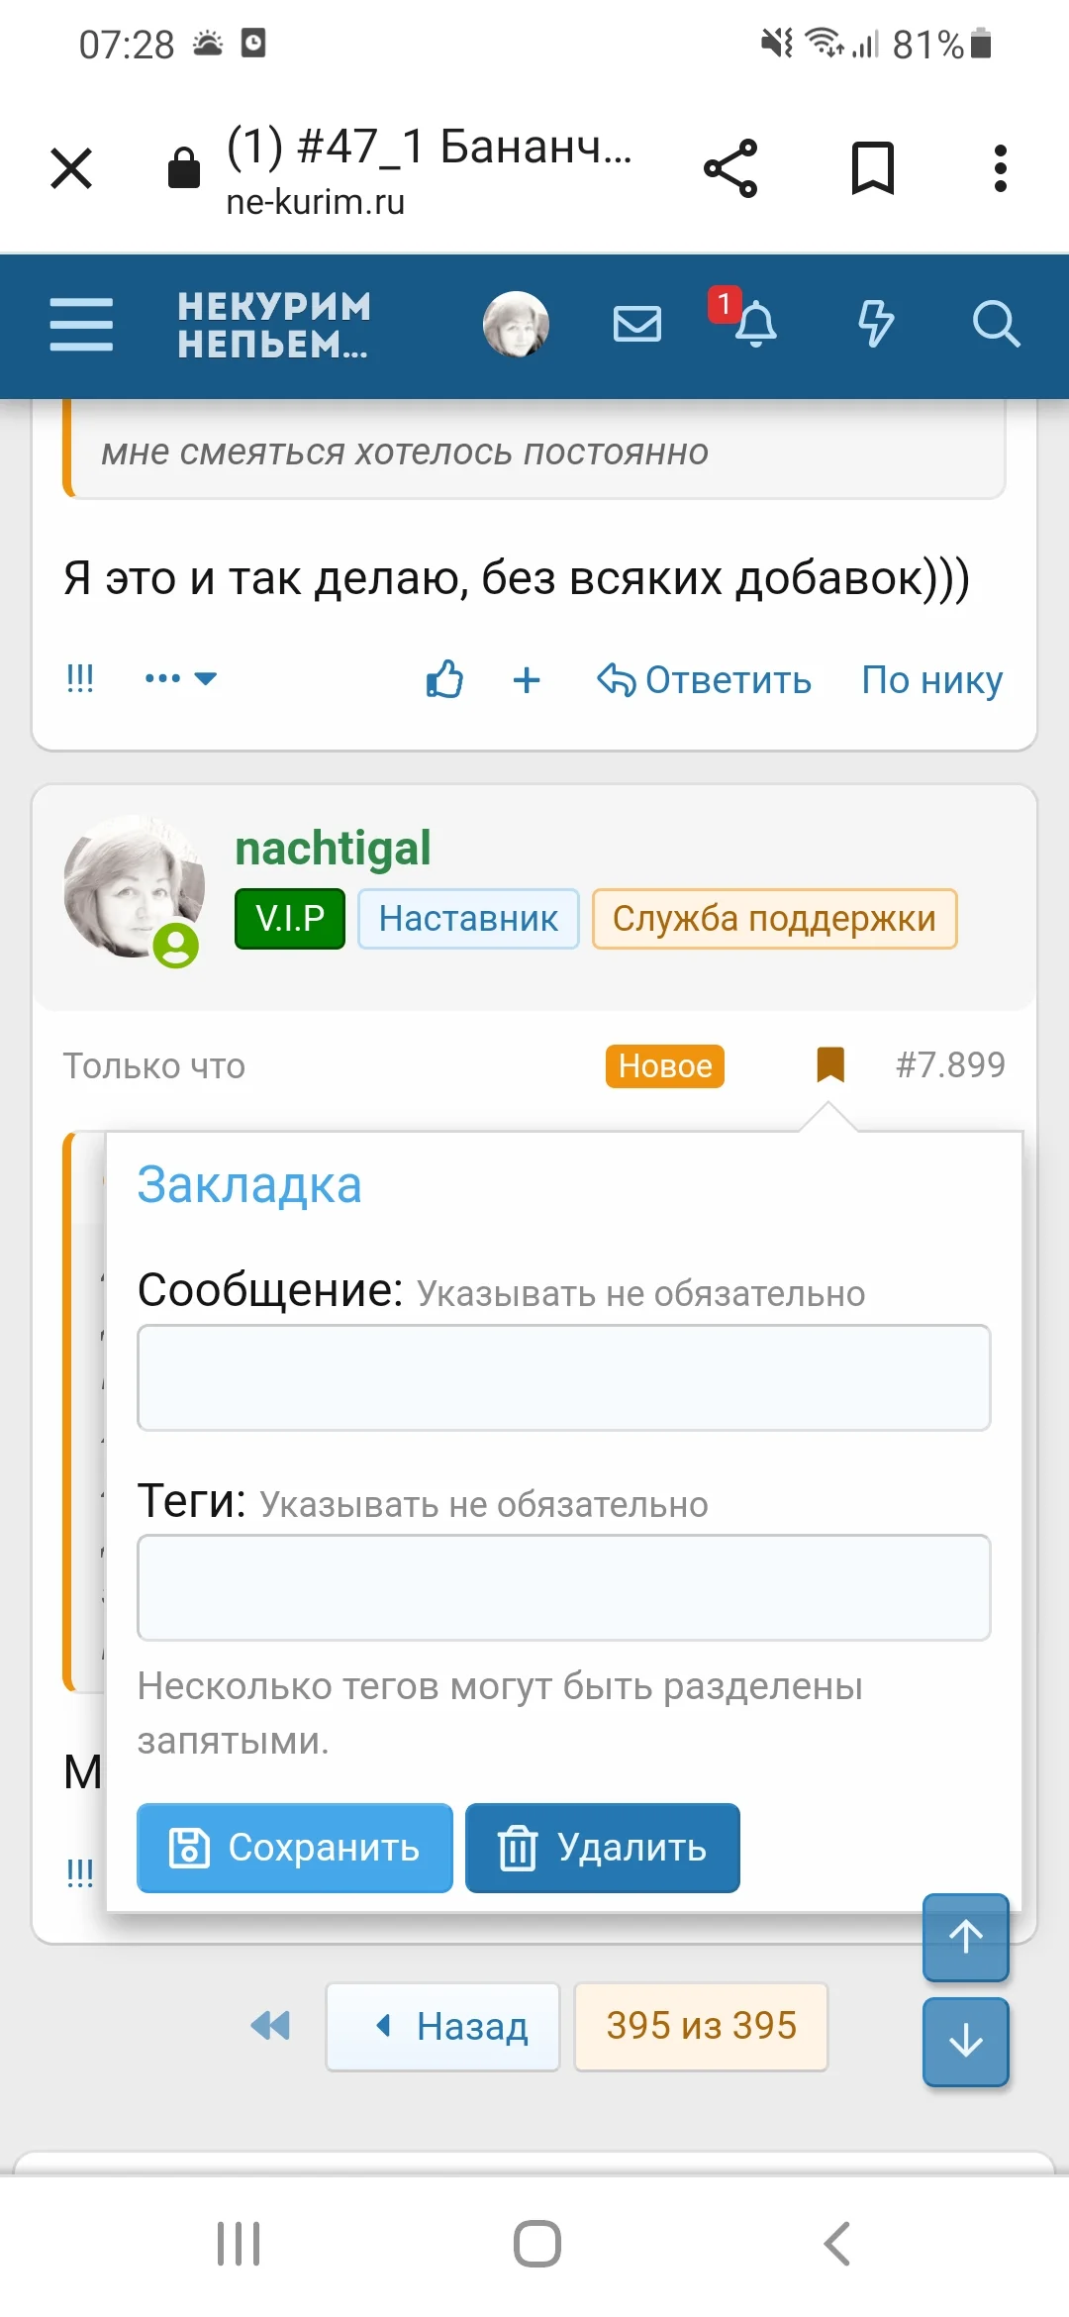Toggle the orange bookmark icon on post

click(830, 1065)
